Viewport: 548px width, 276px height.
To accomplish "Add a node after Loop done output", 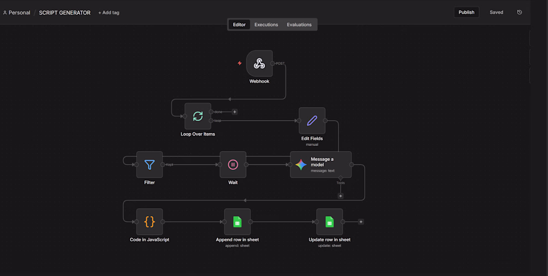I will [235, 112].
